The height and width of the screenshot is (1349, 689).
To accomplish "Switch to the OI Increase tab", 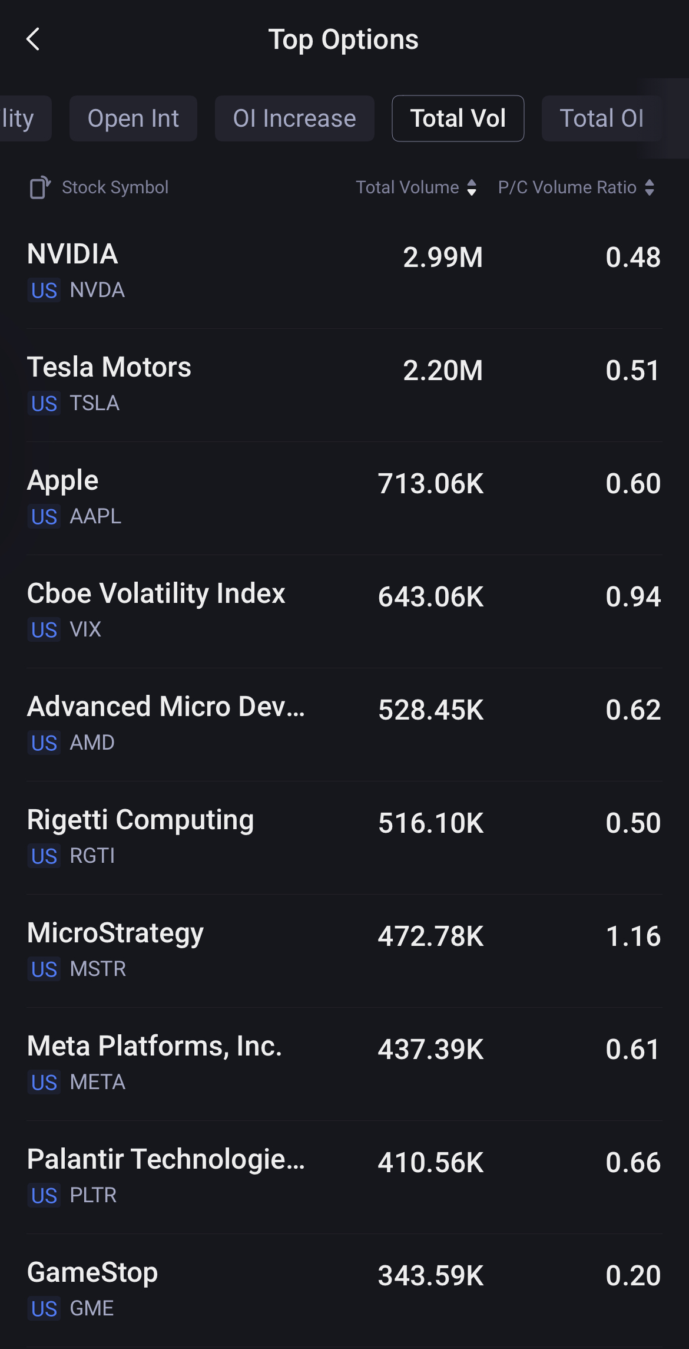I will (x=294, y=118).
